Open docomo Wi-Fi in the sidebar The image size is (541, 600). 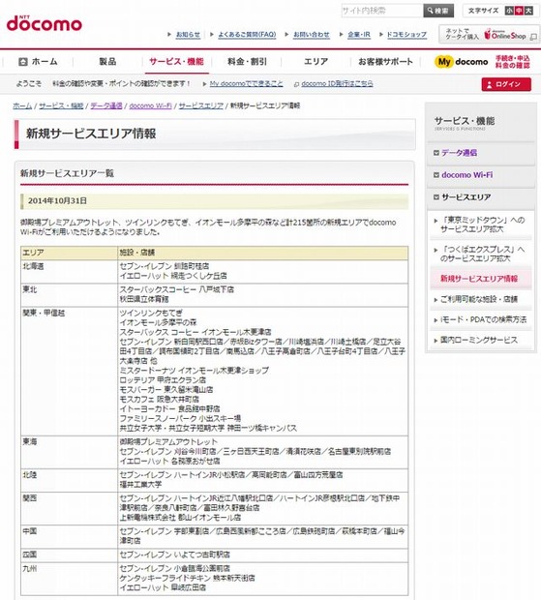coord(466,175)
